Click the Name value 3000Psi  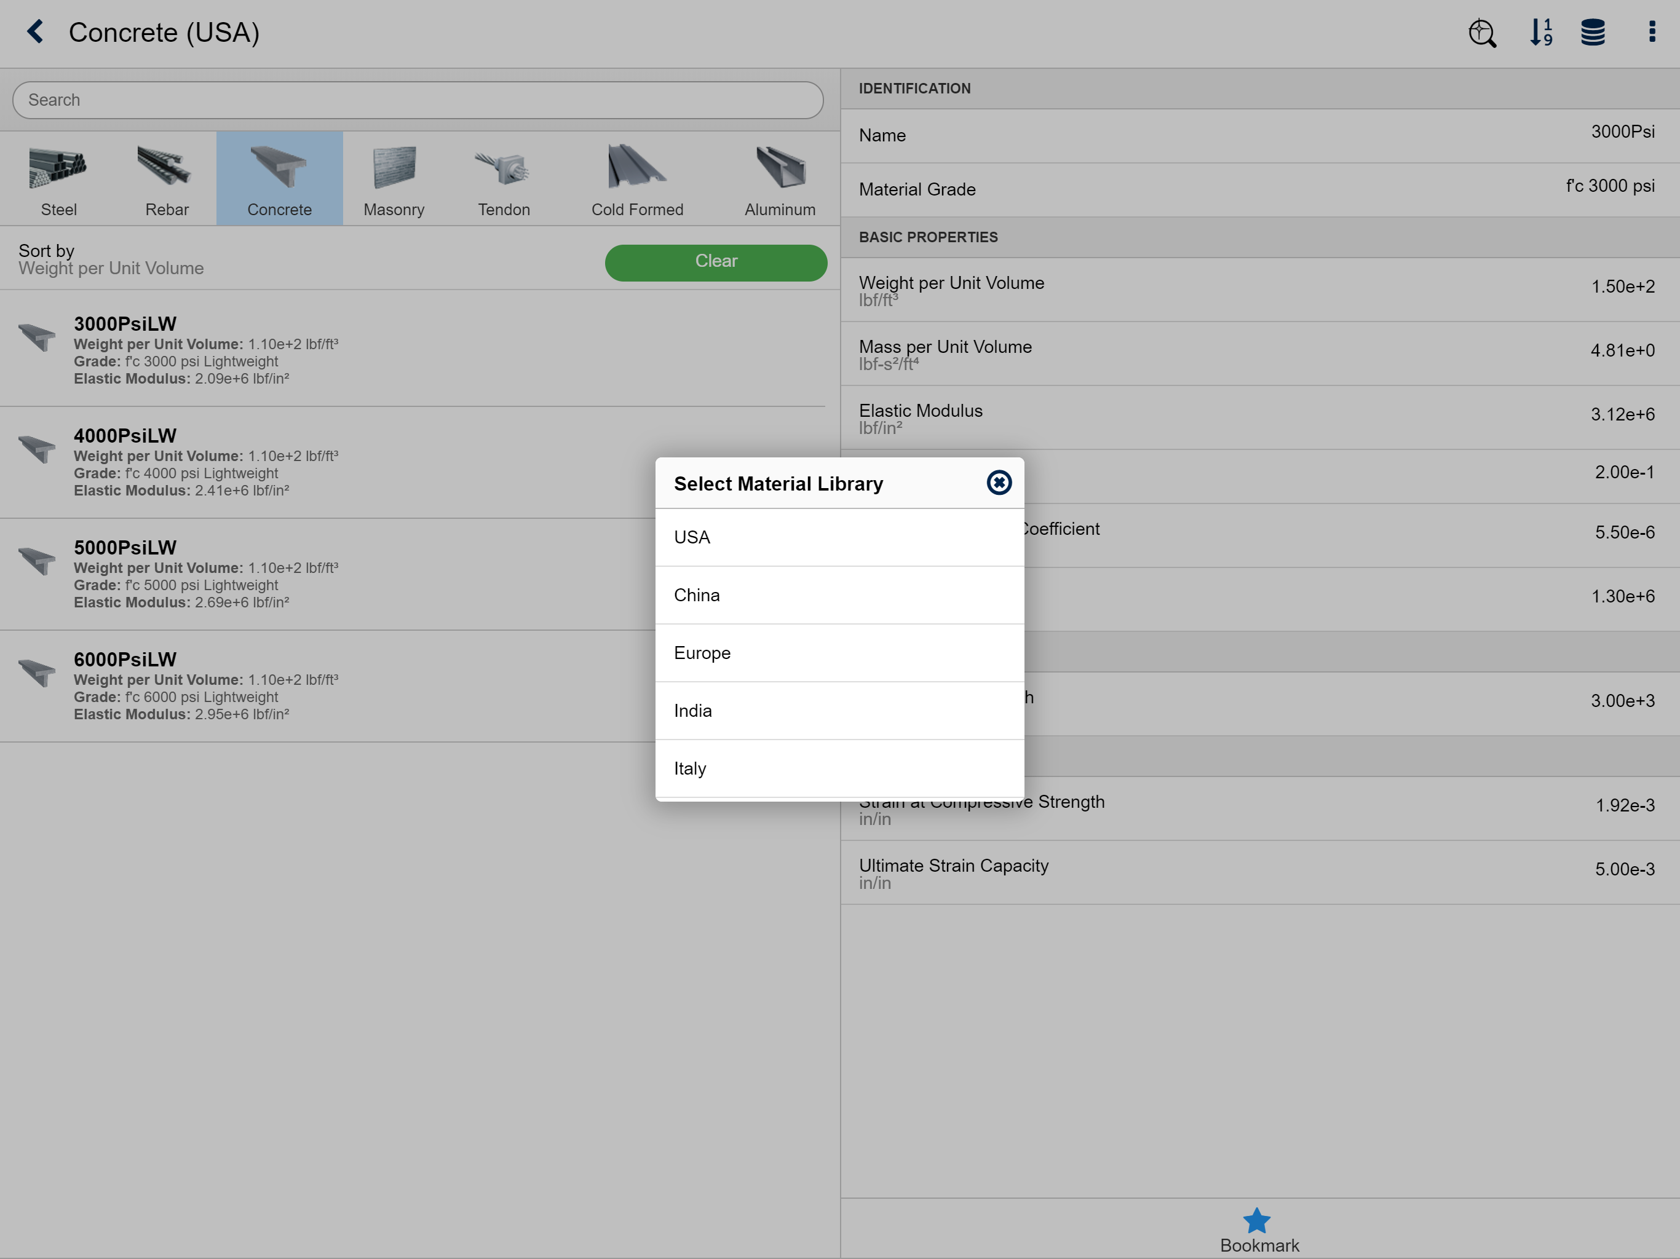click(1622, 132)
